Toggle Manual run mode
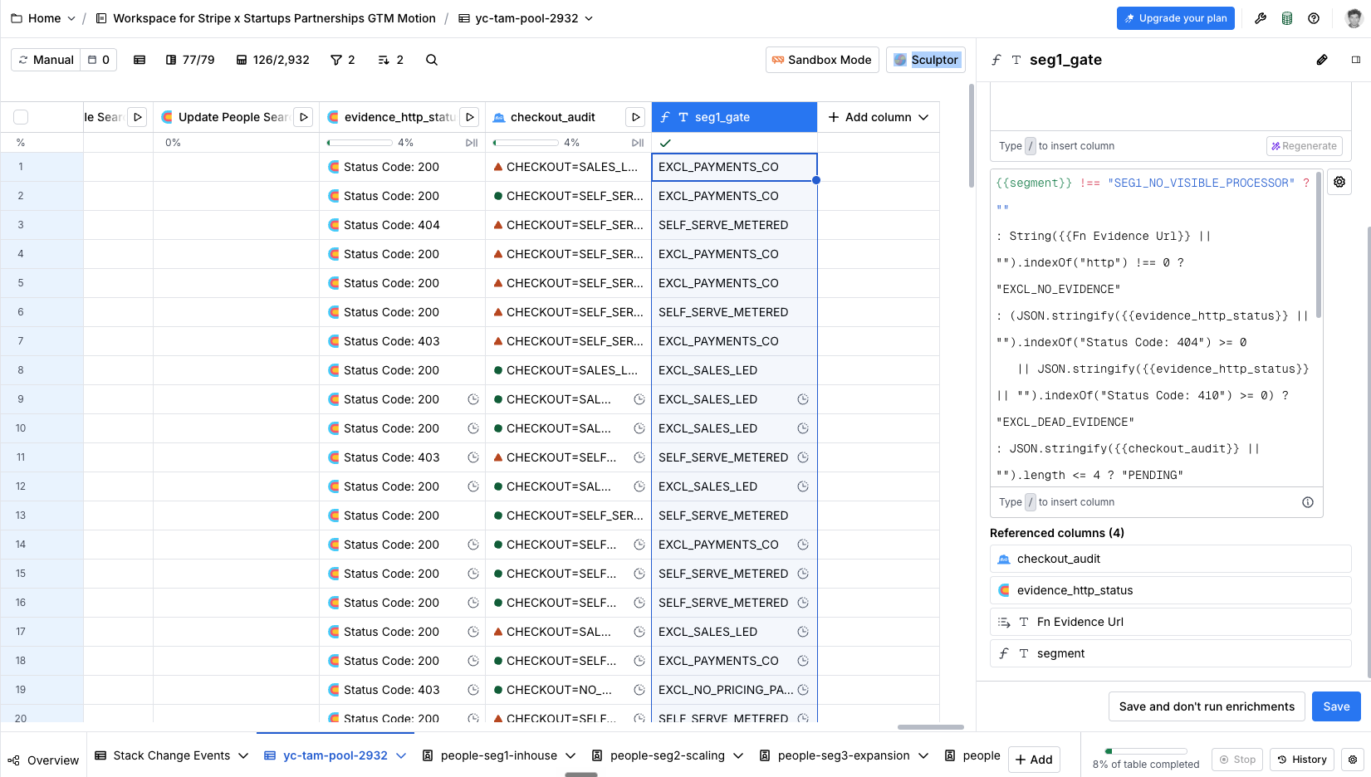The image size is (1371, 777). pos(46,60)
